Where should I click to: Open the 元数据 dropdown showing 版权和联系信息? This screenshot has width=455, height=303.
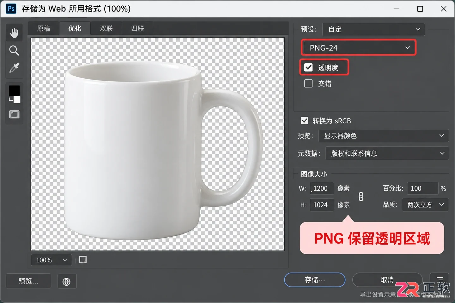pos(387,153)
